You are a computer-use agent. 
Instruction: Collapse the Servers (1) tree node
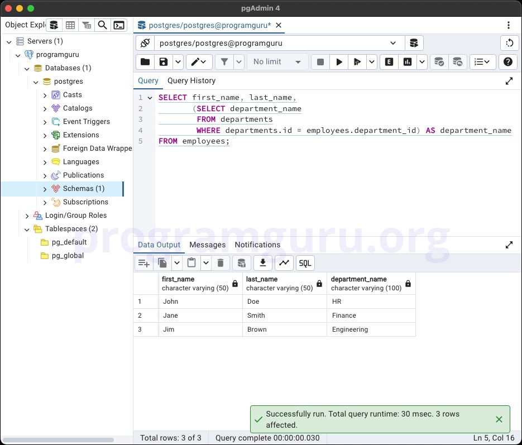click(9, 42)
